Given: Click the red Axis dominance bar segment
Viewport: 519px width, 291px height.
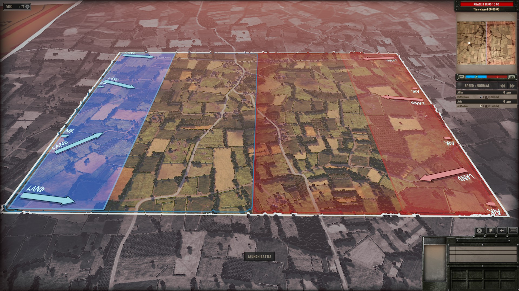Looking at the screenshot, I should [x=497, y=77].
